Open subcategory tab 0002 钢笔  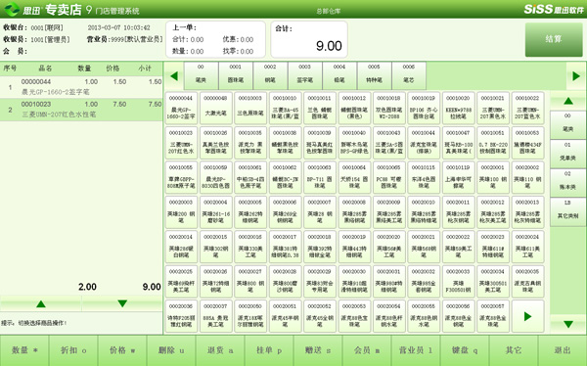(270, 76)
